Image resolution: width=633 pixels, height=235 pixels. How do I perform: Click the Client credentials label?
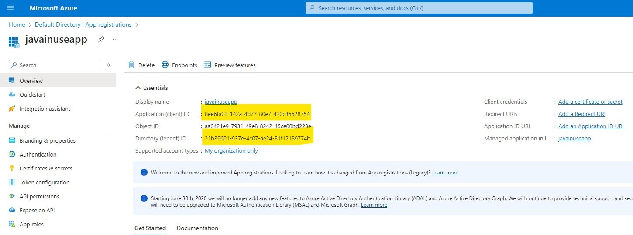[506, 102]
